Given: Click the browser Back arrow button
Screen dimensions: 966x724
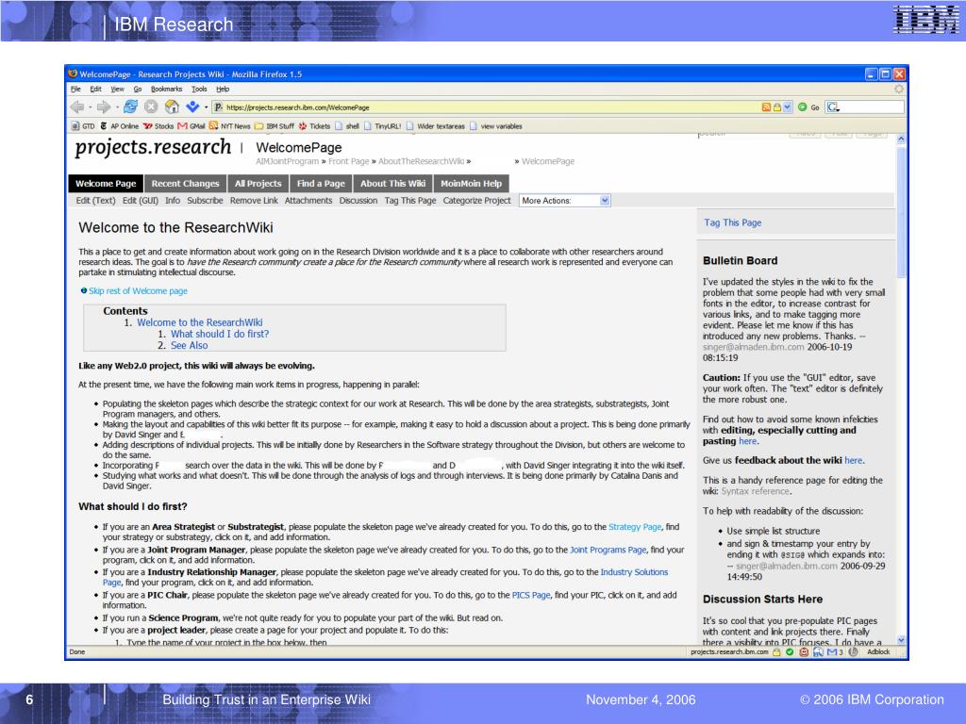Looking at the screenshot, I should pos(77,107).
